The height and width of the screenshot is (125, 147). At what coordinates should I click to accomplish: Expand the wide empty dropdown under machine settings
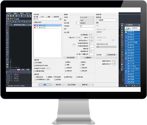[x=107, y=58]
